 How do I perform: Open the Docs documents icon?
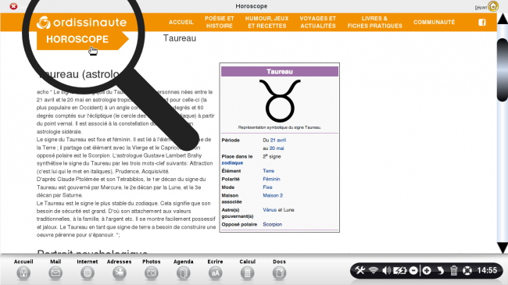279,273
